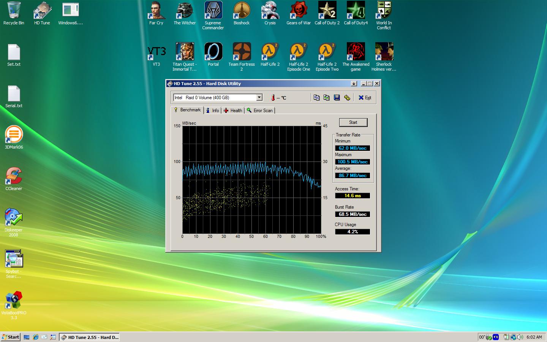Click the CPU Usage 4.2% value
547x342 pixels.
(x=353, y=232)
